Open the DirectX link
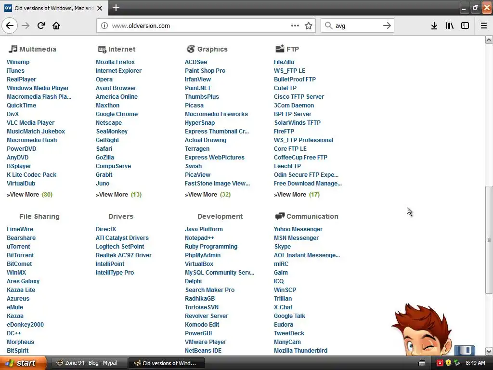The height and width of the screenshot is (370, 493). [105, 229]
